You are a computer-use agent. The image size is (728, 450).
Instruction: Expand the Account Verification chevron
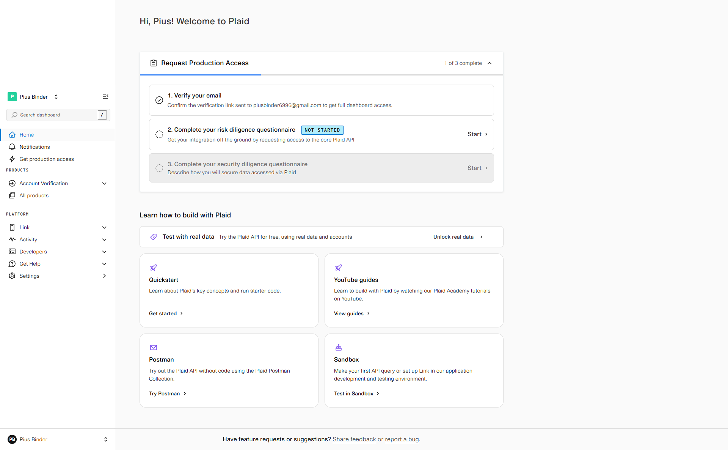pyautogui.click(x=104, y=183)
